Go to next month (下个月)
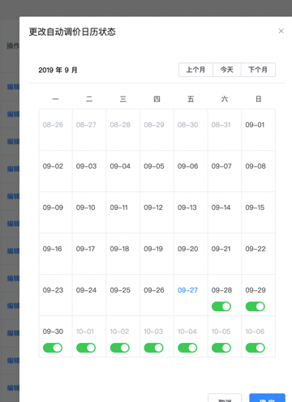 [x=258, y=70]
